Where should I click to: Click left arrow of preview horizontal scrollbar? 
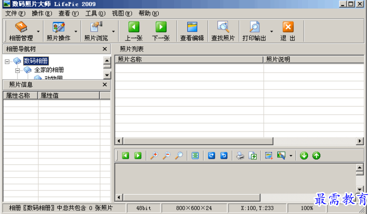[x=119, y=198]
